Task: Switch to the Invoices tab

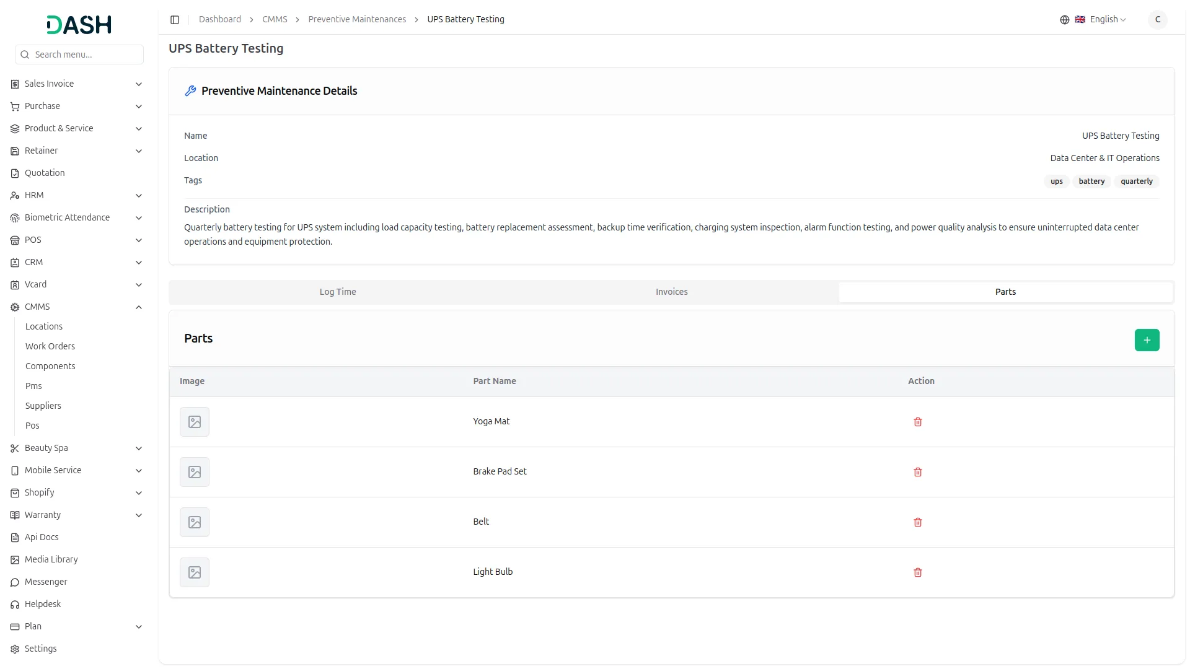Action: click(671, 292)
